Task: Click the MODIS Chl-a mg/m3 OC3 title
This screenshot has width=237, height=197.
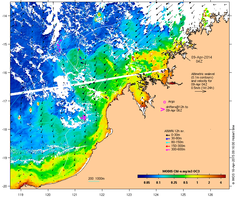Action: [181, 172]
